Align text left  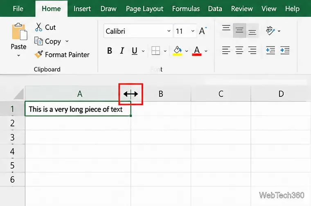(226, 50)
